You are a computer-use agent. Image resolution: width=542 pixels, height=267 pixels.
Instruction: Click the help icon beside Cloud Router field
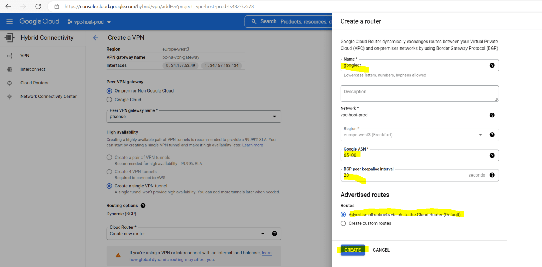pyautogui.click(x=275, y=233)
